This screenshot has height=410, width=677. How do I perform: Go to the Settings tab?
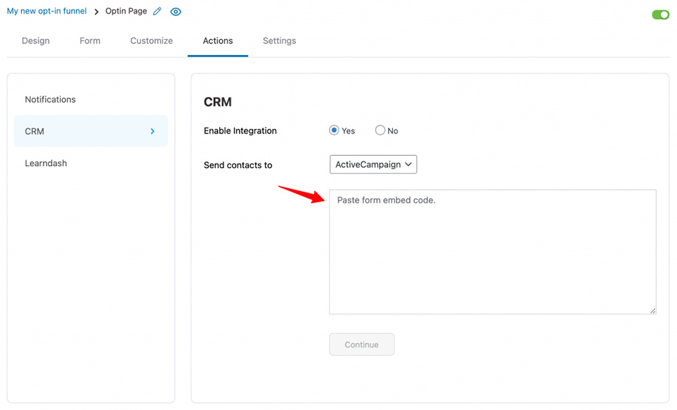point(280,41)
